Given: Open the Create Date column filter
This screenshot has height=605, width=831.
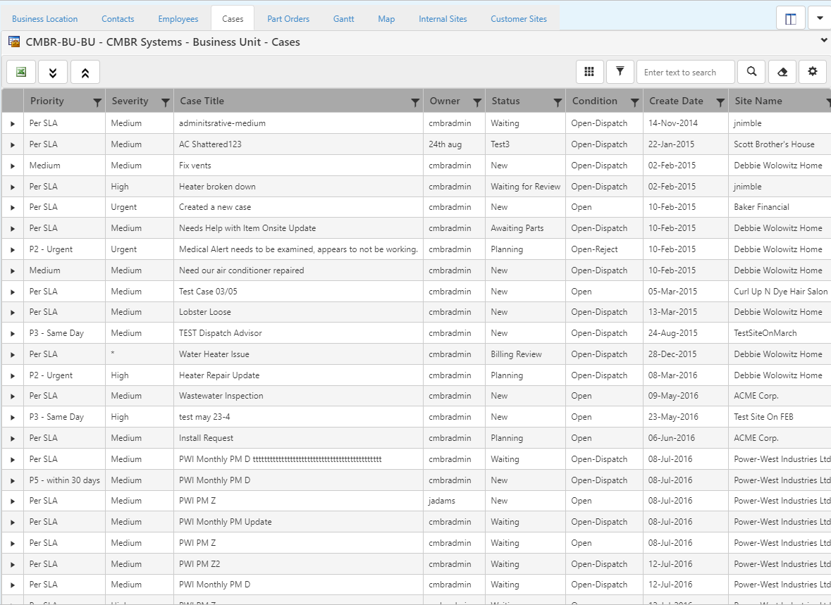Looking at the screenshot, I should pyautogui.click(x=720, y=102).
